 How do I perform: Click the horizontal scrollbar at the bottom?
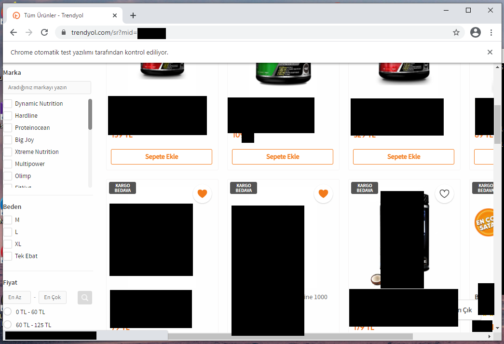tap(290, 337)
